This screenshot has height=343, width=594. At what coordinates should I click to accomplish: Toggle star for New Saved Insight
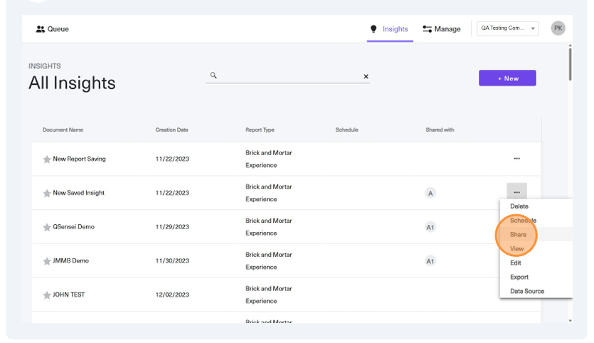tap(47, 194)
